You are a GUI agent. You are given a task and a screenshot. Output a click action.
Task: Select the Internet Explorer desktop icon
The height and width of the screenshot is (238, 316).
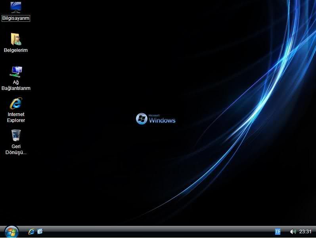point(16,103)
